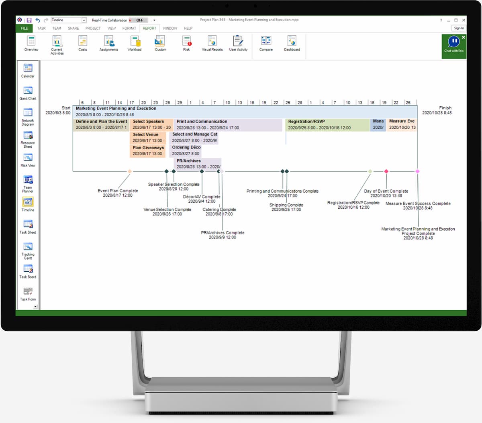Click the project finish milestone diamond
Viewport: 482px width, 423px height.
[417, 171]
